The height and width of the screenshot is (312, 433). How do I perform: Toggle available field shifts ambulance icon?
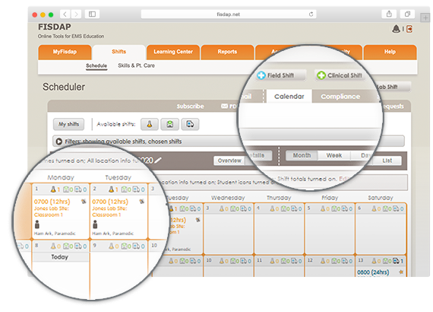[190, 124]
